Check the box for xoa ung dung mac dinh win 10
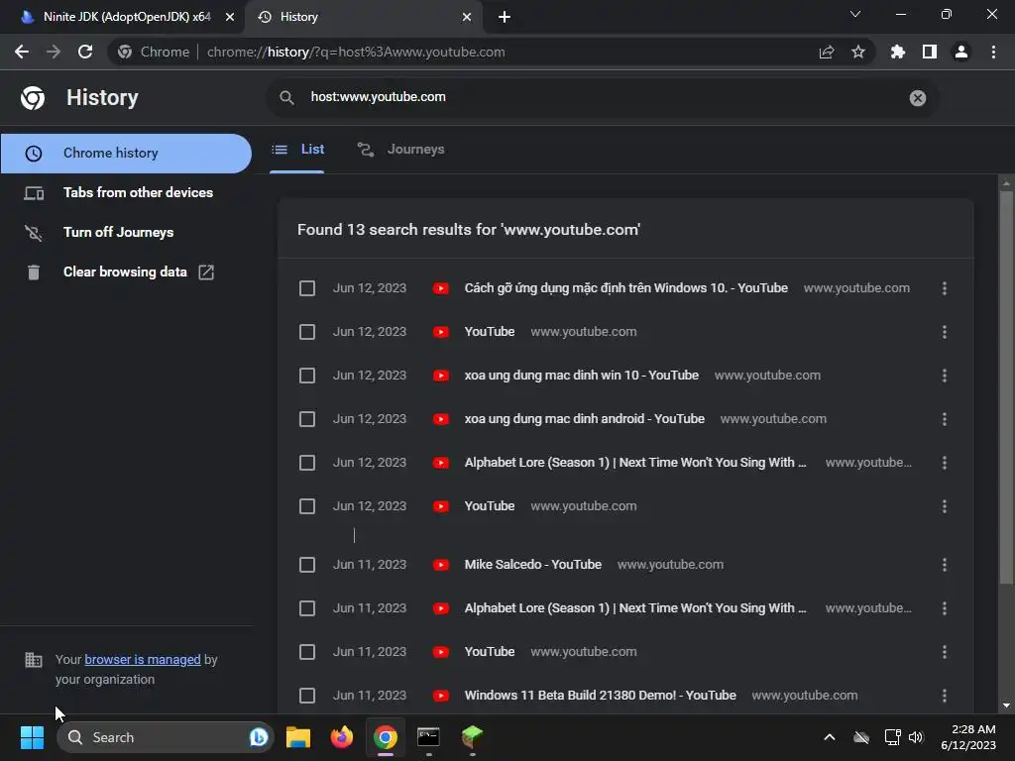Viewport: 1015px width, 761px height. (307, 376)
